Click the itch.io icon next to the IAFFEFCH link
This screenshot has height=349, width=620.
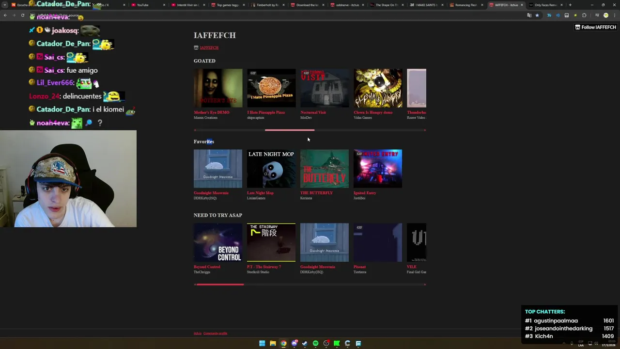[196, 48]
